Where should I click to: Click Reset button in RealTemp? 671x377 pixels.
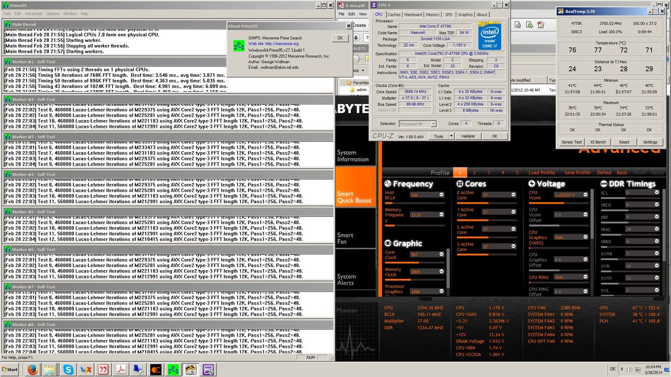[x=624, y=142]
